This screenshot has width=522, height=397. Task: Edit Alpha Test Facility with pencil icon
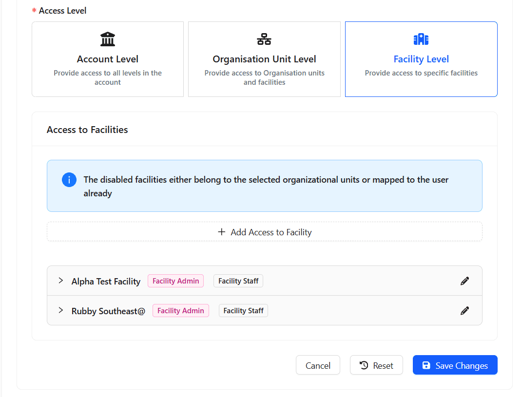(x=464, y=281)
